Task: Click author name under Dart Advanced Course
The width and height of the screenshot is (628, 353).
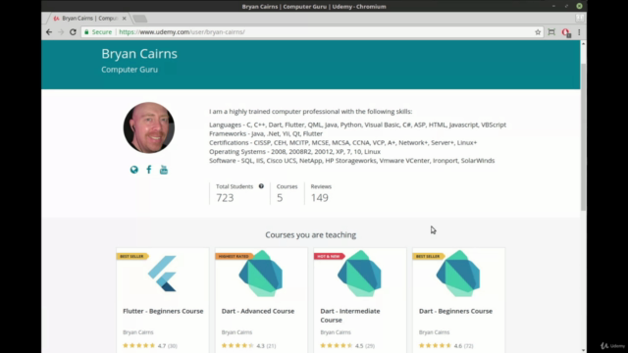Action: click(236, 332)
